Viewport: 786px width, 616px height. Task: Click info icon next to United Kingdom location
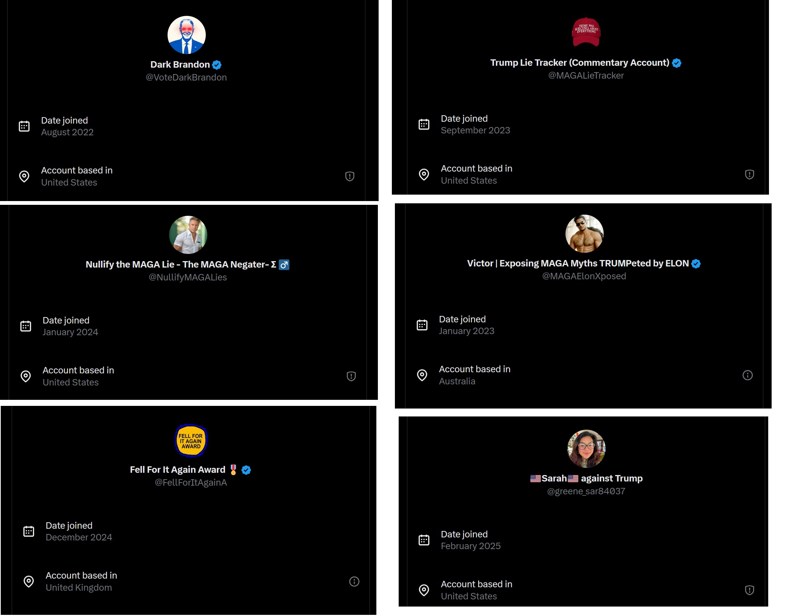[x=354, y=582]
